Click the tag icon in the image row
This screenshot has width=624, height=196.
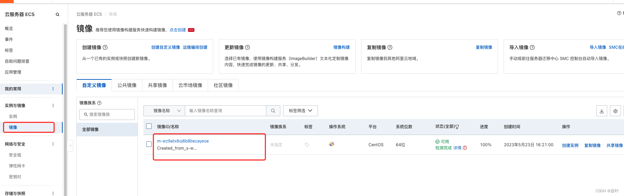[307, 145]
